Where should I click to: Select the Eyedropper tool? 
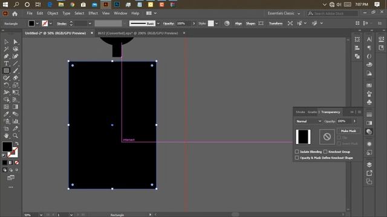point(6,114)
